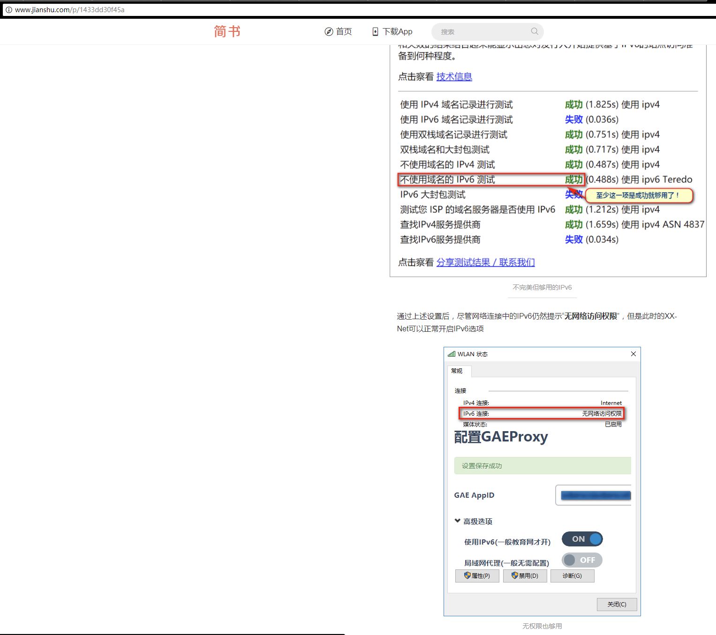Close the WLAN 状态 dialog with the X

[633, 354]
